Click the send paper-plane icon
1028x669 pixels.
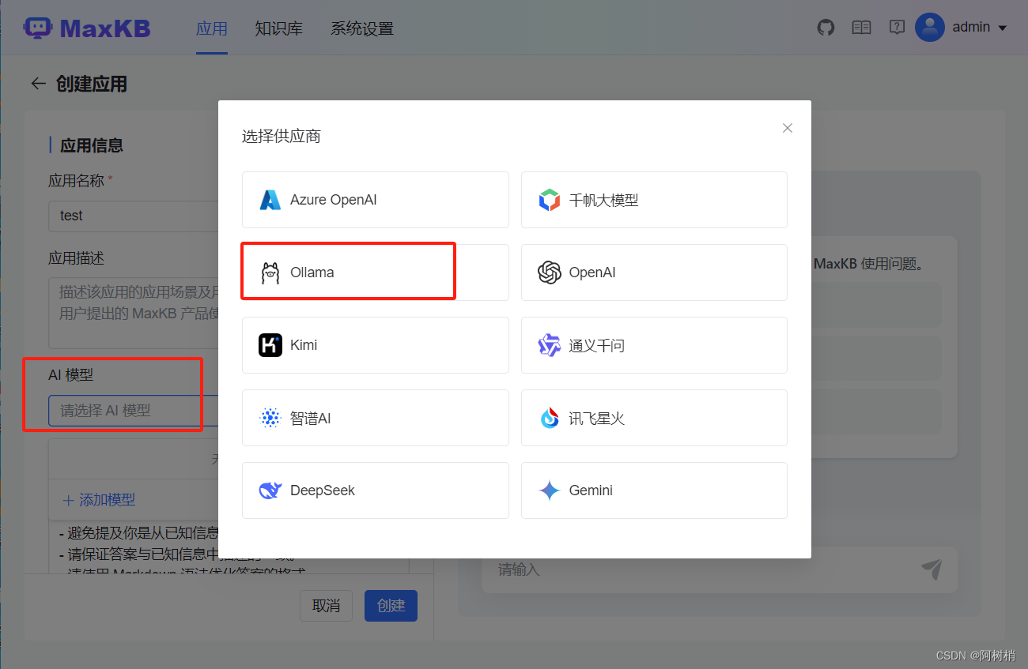(932, 569)
